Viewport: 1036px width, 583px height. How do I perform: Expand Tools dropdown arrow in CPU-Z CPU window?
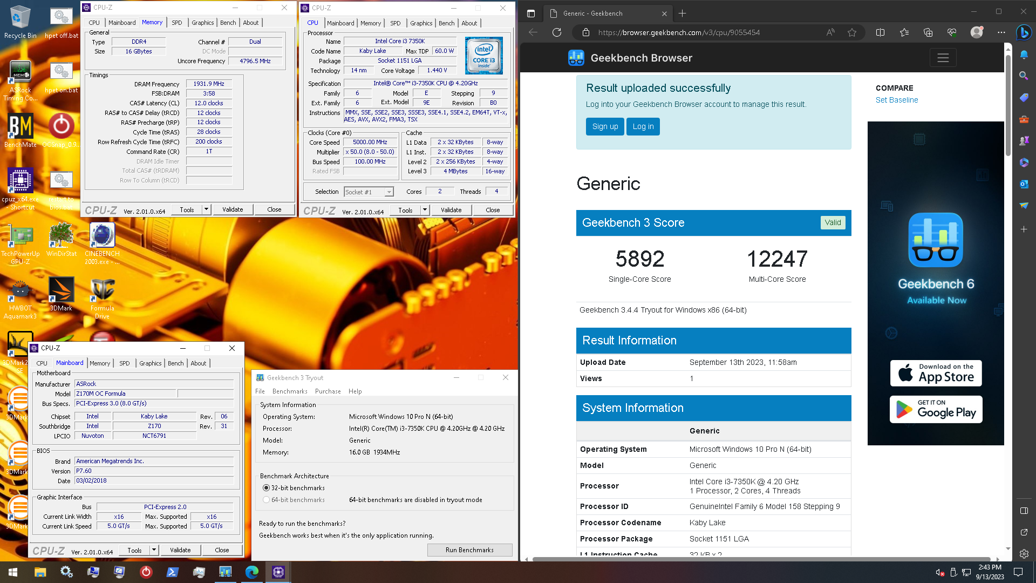[x=425, y=210]
